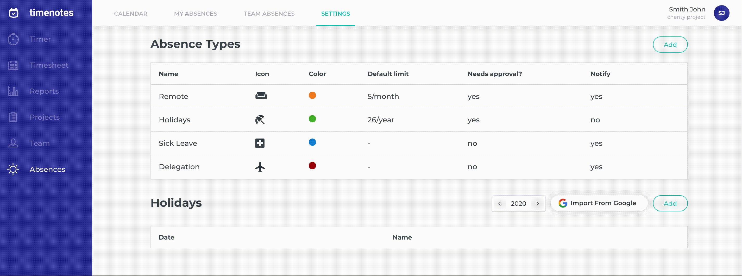Click the green color dot for Holidays
This screenshot has height=276, width=742.
tap(312, 119)
